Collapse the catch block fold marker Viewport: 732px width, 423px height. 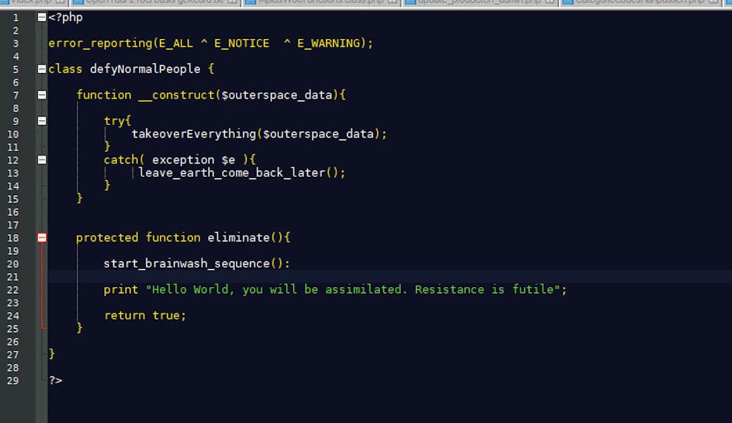coord(41,160)
